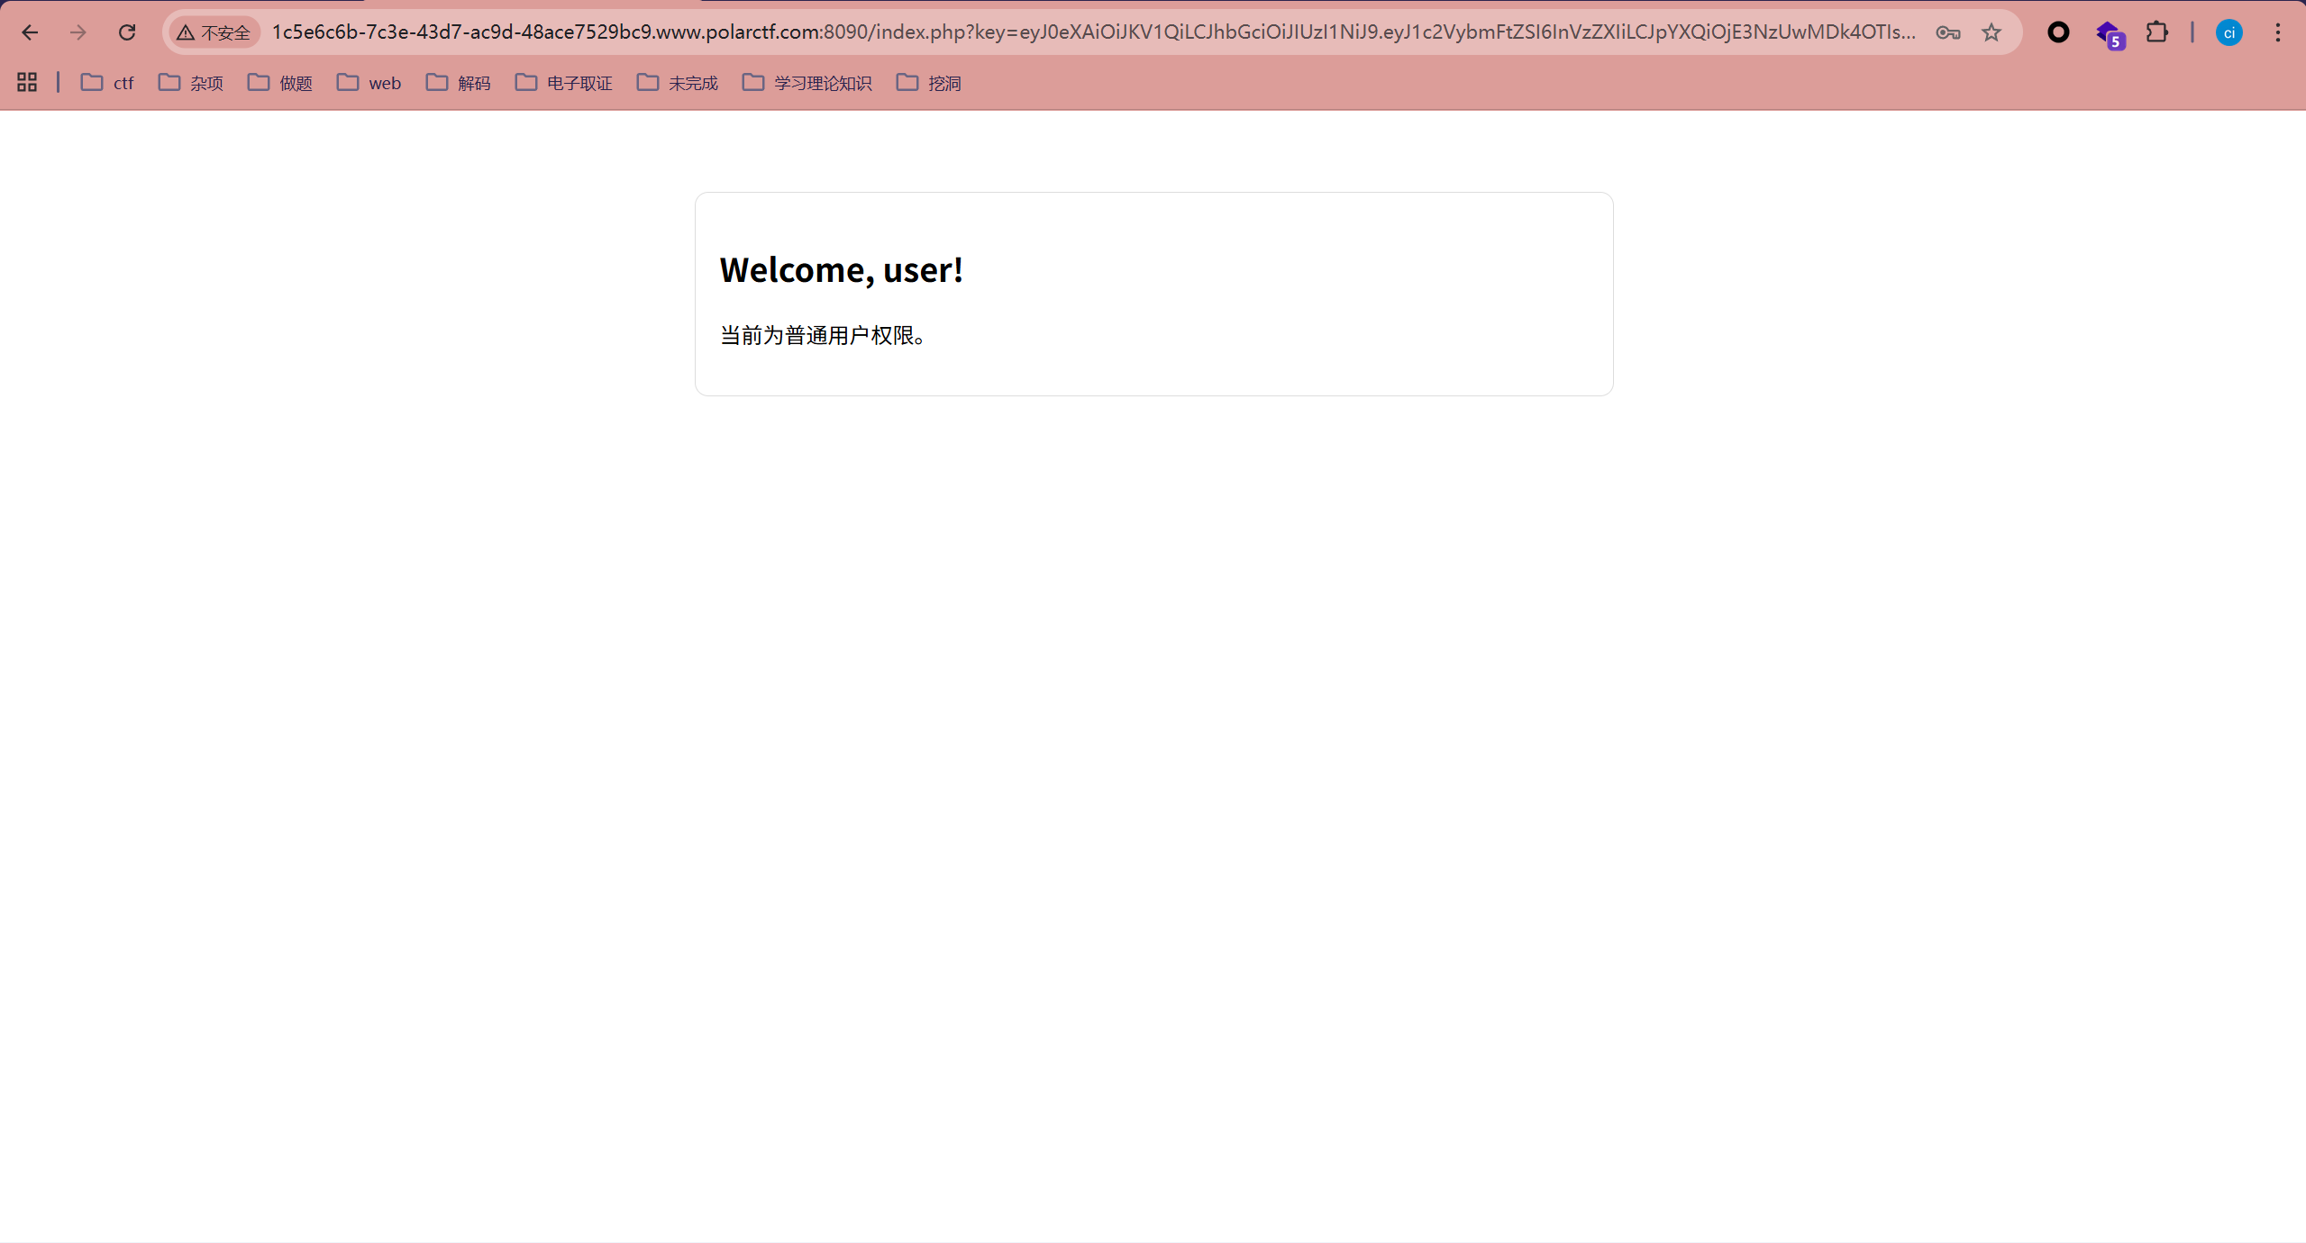2306x1243 pixels.
Task: Open the extension with purple 5 badge
Action: [2109, 34]
